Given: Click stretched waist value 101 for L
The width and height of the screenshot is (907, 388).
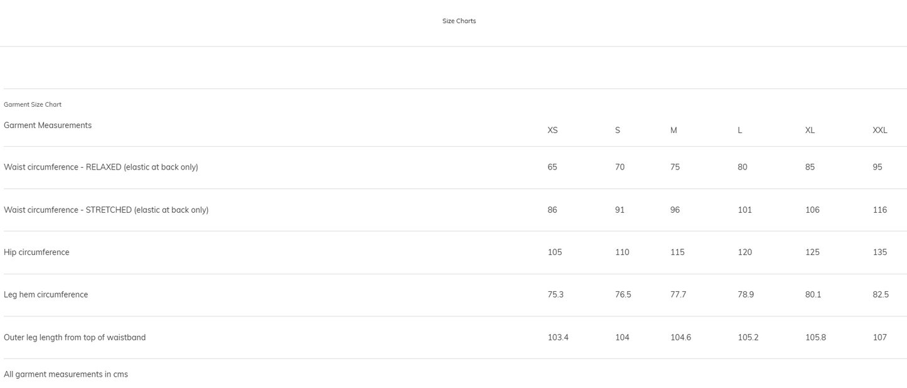Looking at the screenshot, I should pyautogui.click(x=744, y=210).
